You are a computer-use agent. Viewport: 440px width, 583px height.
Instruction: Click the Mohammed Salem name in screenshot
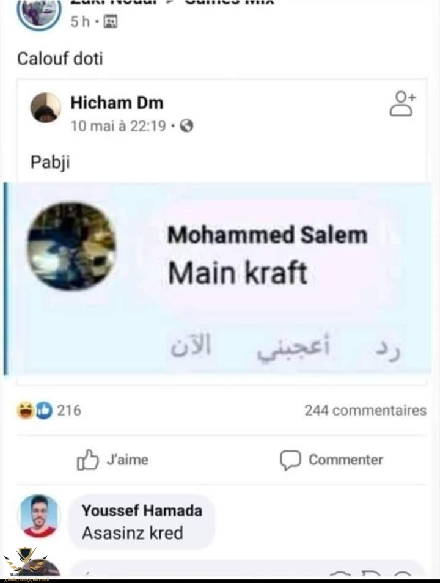click(x=268, y=235)
